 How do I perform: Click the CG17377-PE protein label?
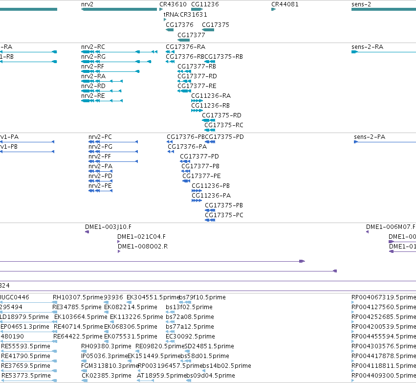(x=201, y=176)
